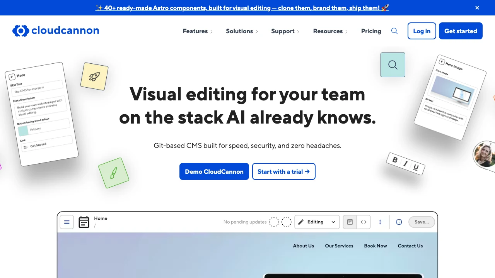Viewport: 495px width, 278px height.
Task: Open the Editing mode dropdown
Action: (x=317, y=222)
